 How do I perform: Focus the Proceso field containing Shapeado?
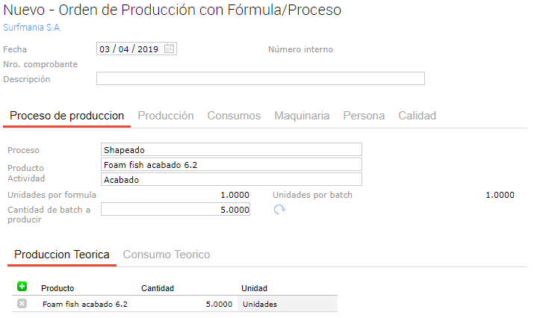(x=231, y=149)
